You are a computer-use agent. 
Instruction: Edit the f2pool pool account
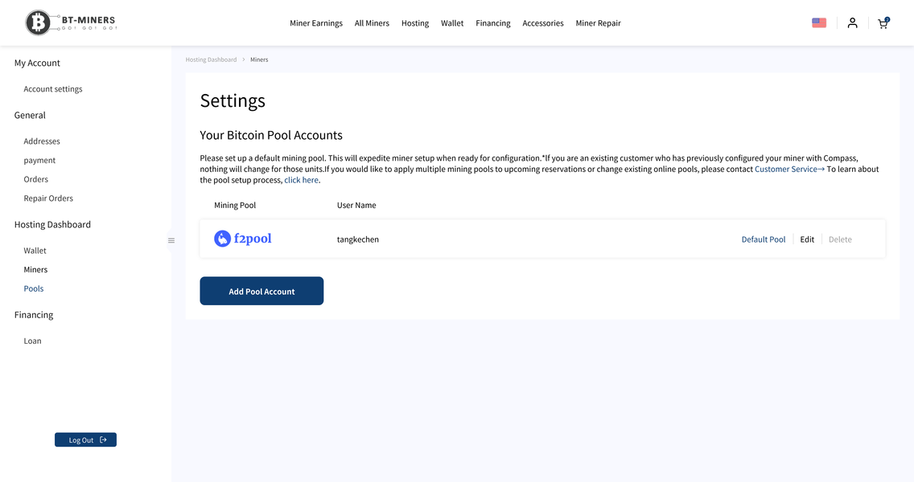(807, 239)
